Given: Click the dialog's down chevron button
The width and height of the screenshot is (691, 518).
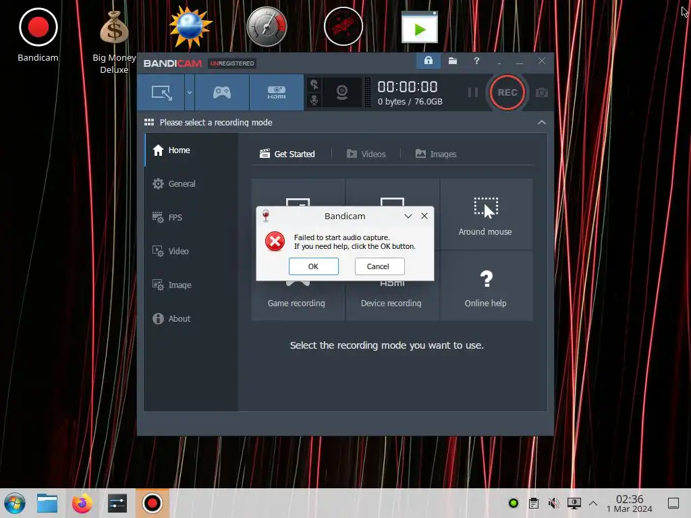Looking at the screenshot, I should 408,216.
